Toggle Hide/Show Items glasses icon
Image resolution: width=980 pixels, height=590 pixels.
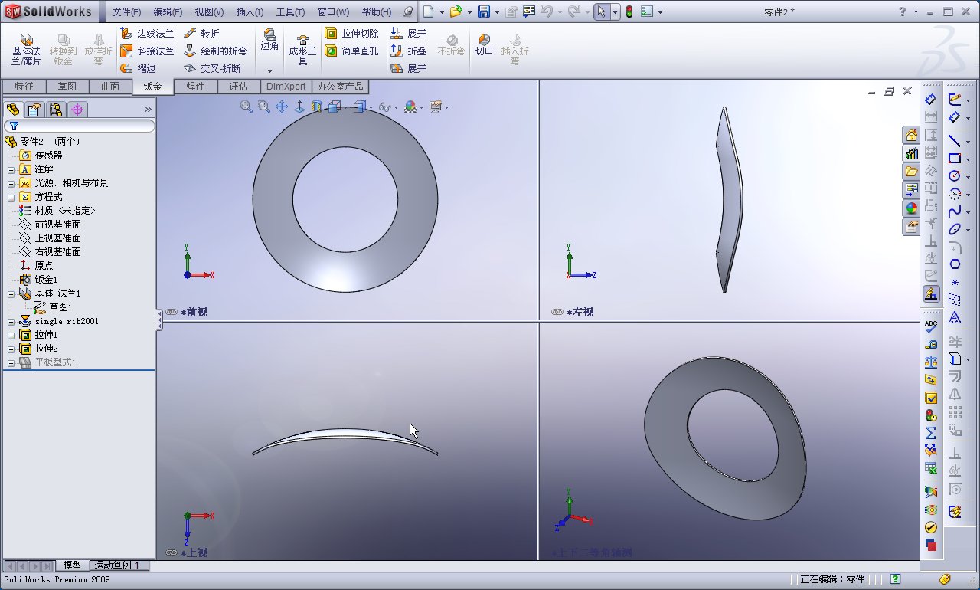point(384,107)
